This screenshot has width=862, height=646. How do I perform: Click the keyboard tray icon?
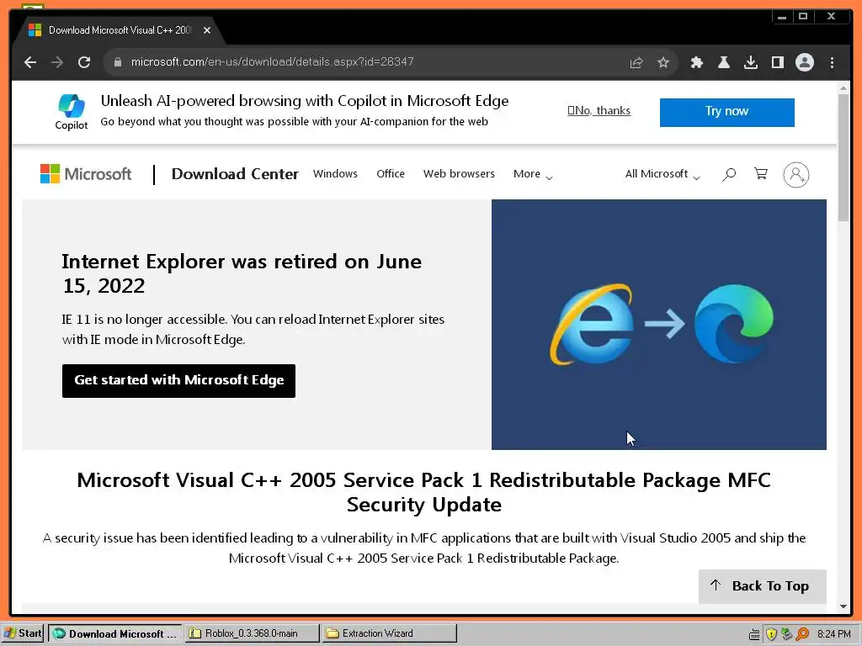pos(754,634)
